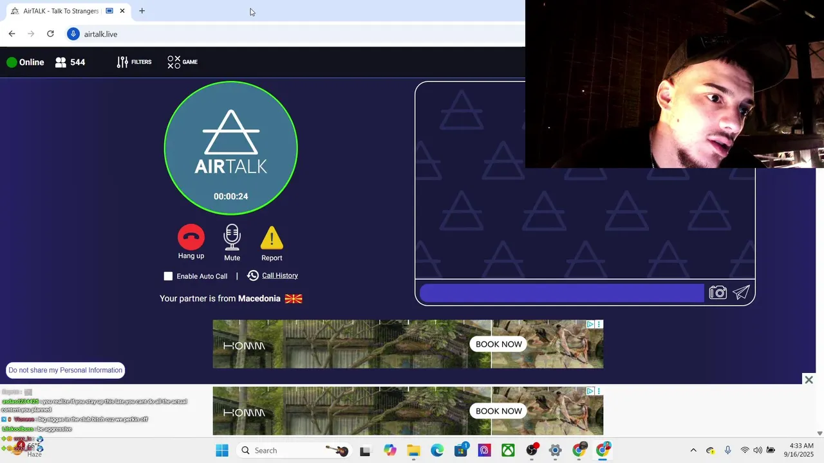
Task: Click the camera icon to send photo
Action: pos(718,293)
